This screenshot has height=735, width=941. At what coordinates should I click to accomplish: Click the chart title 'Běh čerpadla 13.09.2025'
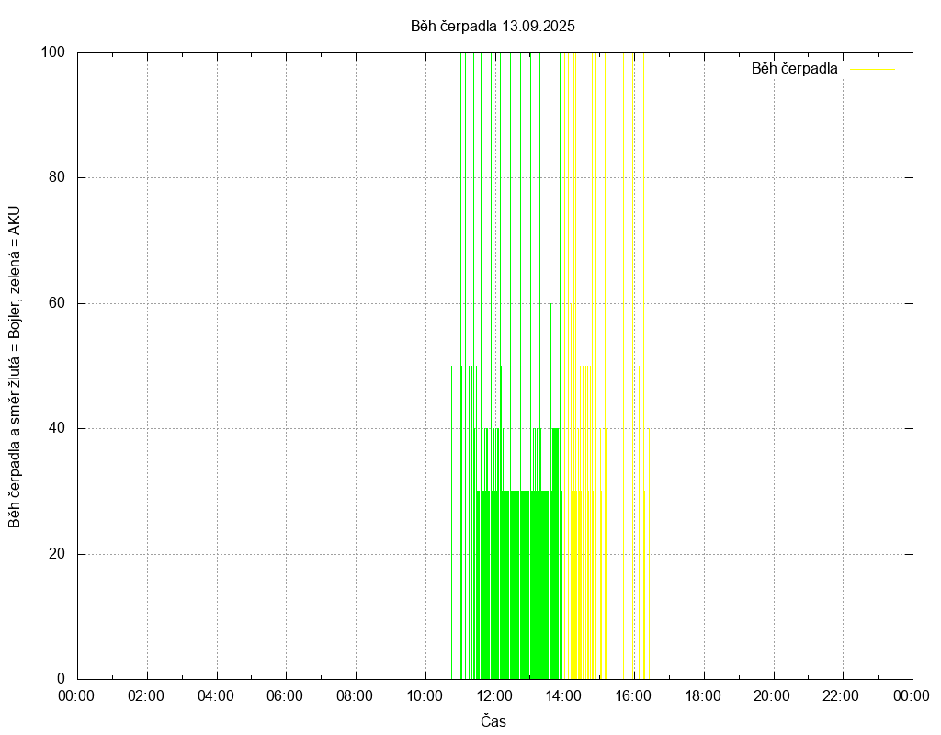tap(493, 27)
